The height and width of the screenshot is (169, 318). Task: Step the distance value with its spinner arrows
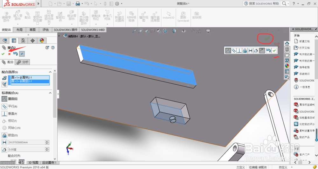tap(47, 142)
